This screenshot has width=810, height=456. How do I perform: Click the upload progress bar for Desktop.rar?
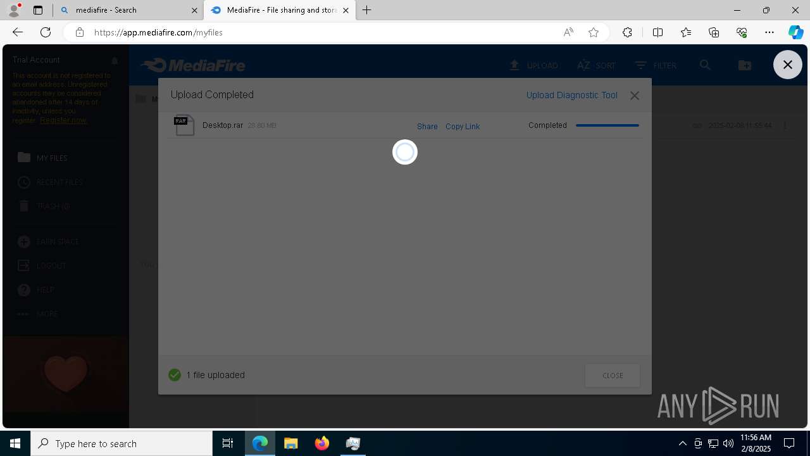(x=607, y=125)
